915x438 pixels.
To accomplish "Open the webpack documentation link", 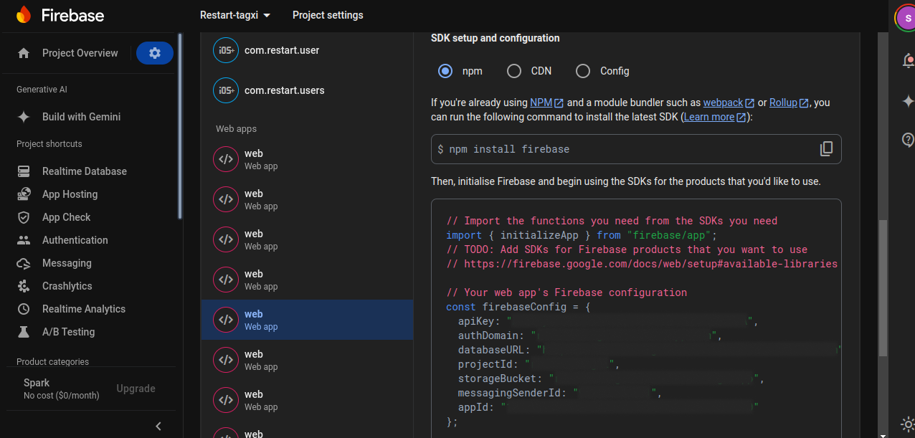I will 724,103.
